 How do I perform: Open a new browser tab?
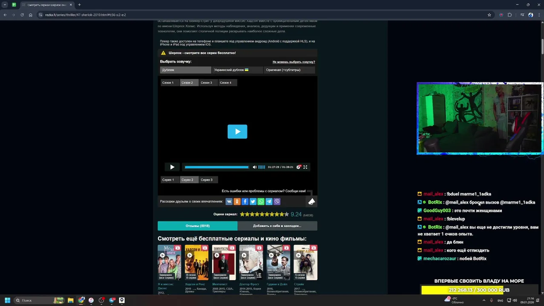point(79,5)
